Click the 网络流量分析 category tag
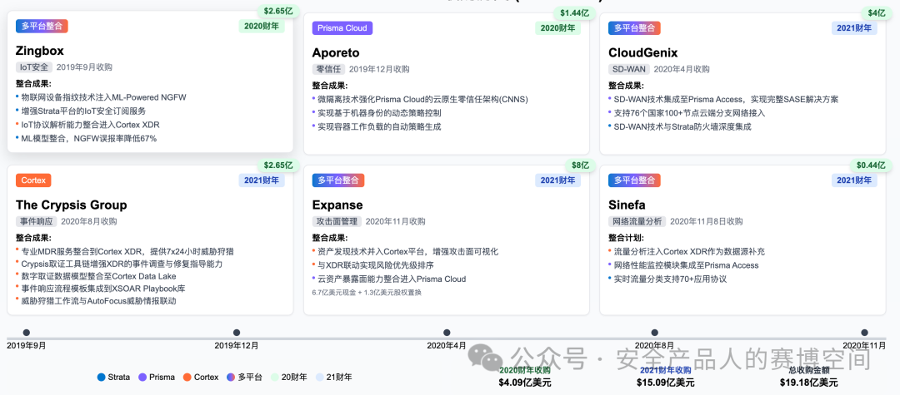Screen dimensions: 900x395 [x=637, y=221]
